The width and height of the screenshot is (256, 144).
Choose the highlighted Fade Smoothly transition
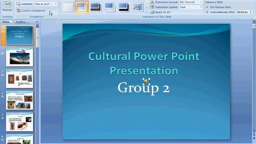pos(82,7)
